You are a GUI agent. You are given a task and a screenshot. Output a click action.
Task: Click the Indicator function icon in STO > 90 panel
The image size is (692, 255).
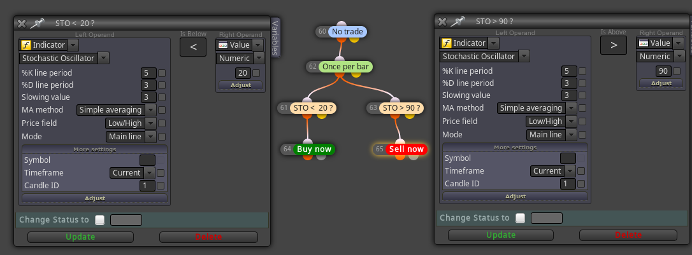[447, 43]
